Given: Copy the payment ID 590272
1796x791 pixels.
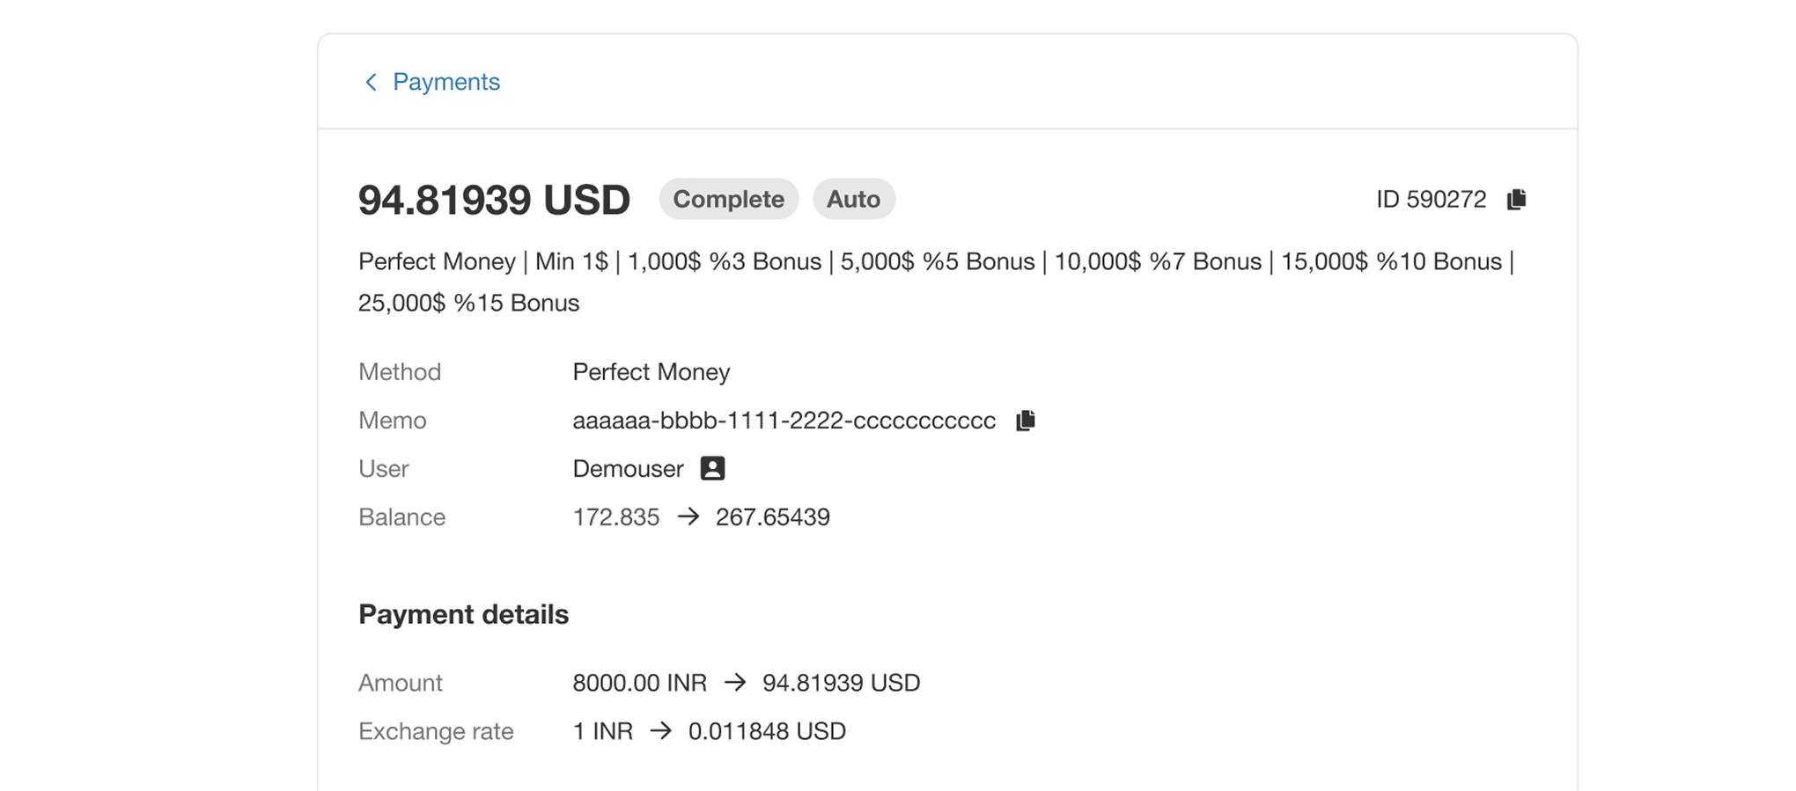Looking at the screenshot, I should point(1516,200).
